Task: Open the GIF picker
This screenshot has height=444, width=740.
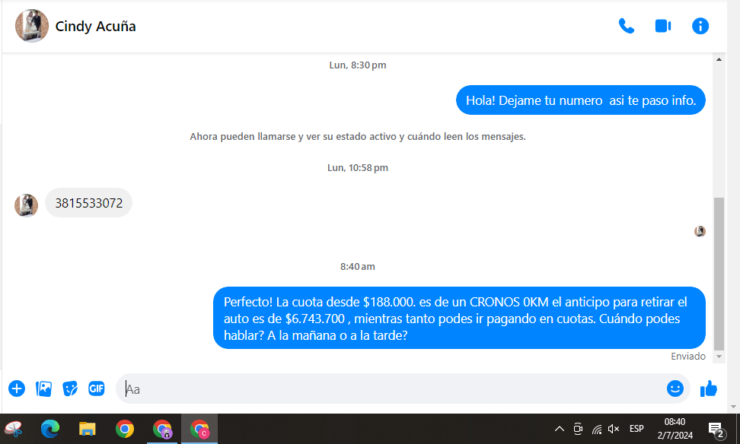Action: click(x=96, y=388)
